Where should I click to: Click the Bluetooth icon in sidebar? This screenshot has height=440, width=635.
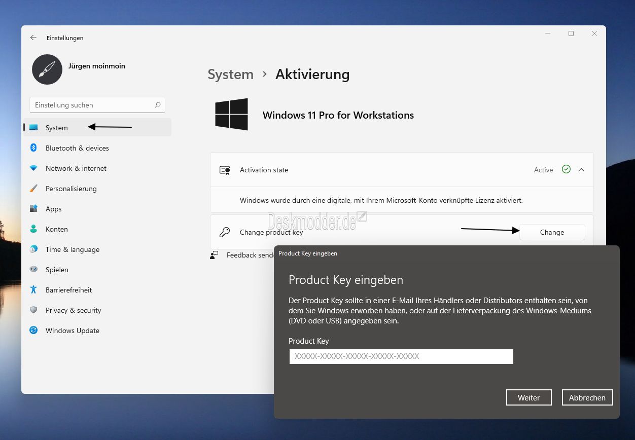tap(33, 148)
